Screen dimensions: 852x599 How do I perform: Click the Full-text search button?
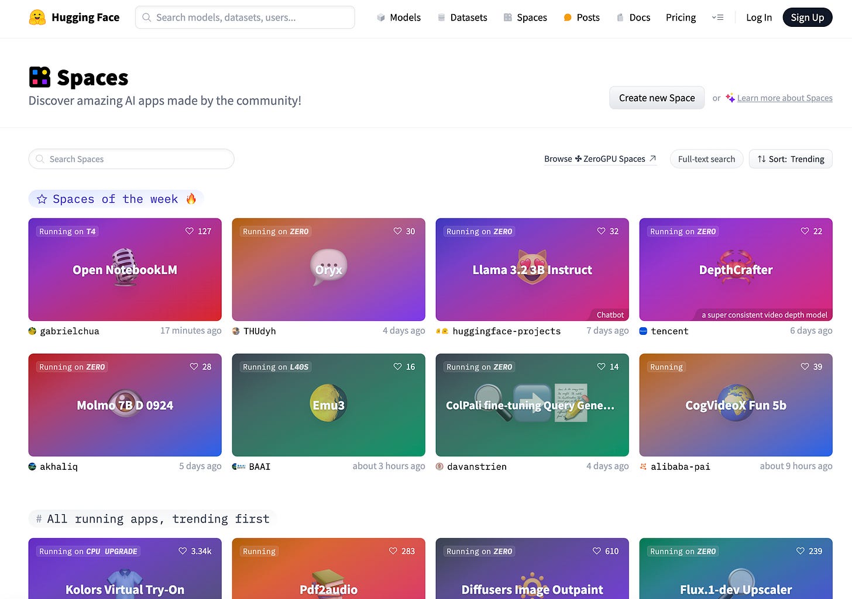pyautogui.click(x=706, y=159)
